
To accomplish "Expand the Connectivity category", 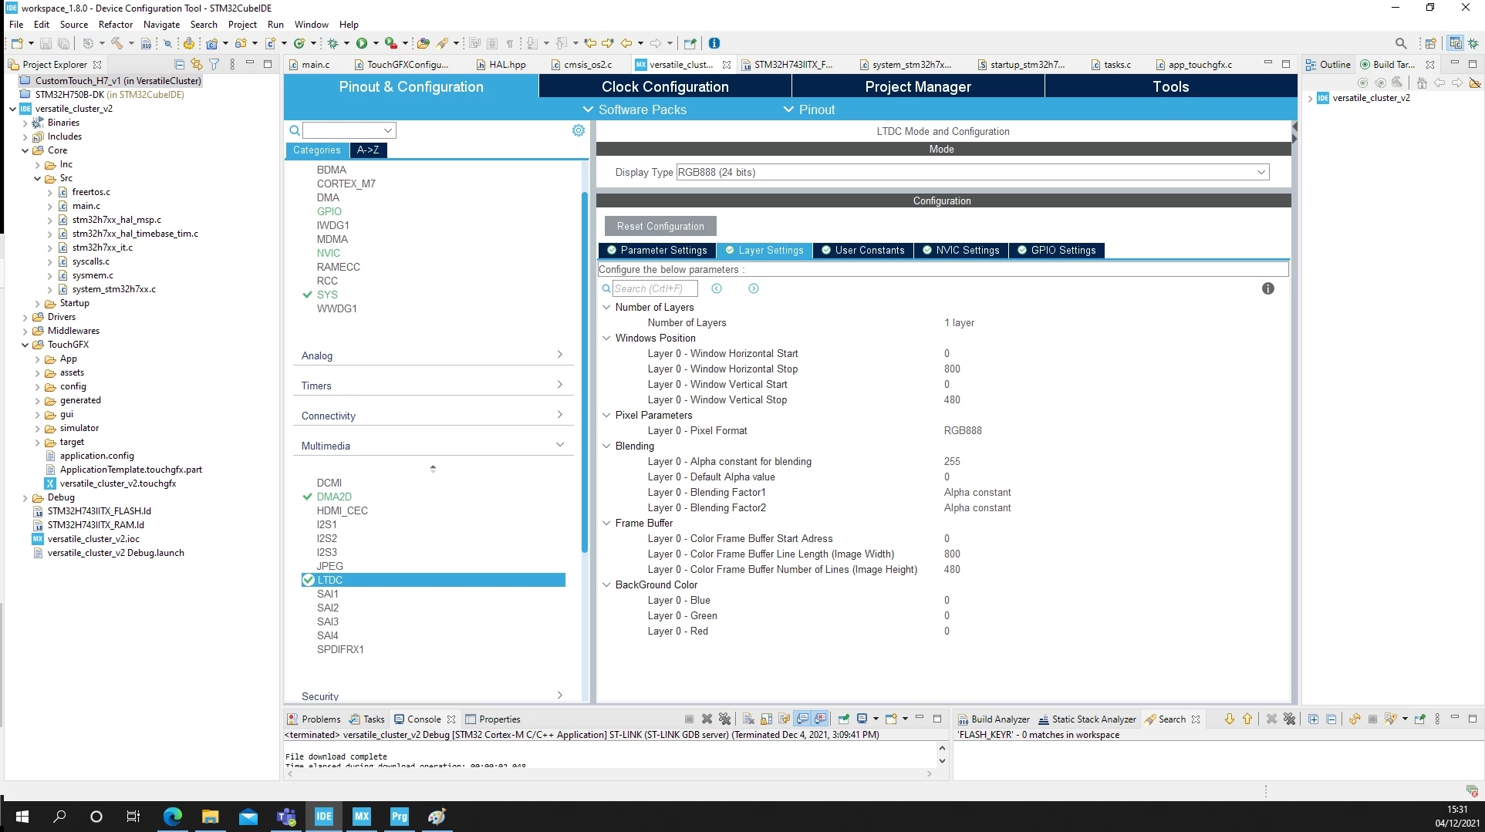I will [432, 416].
